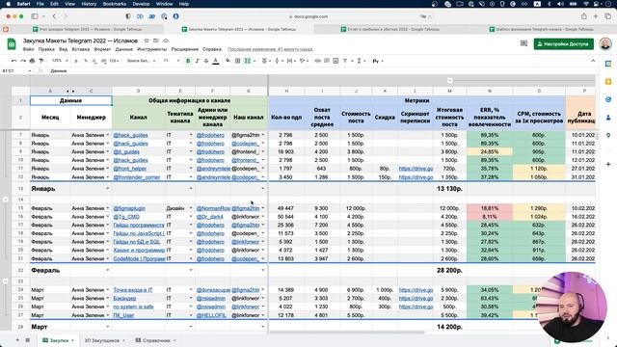
Task: Open the Справка menu
Action: coord(212,49)
